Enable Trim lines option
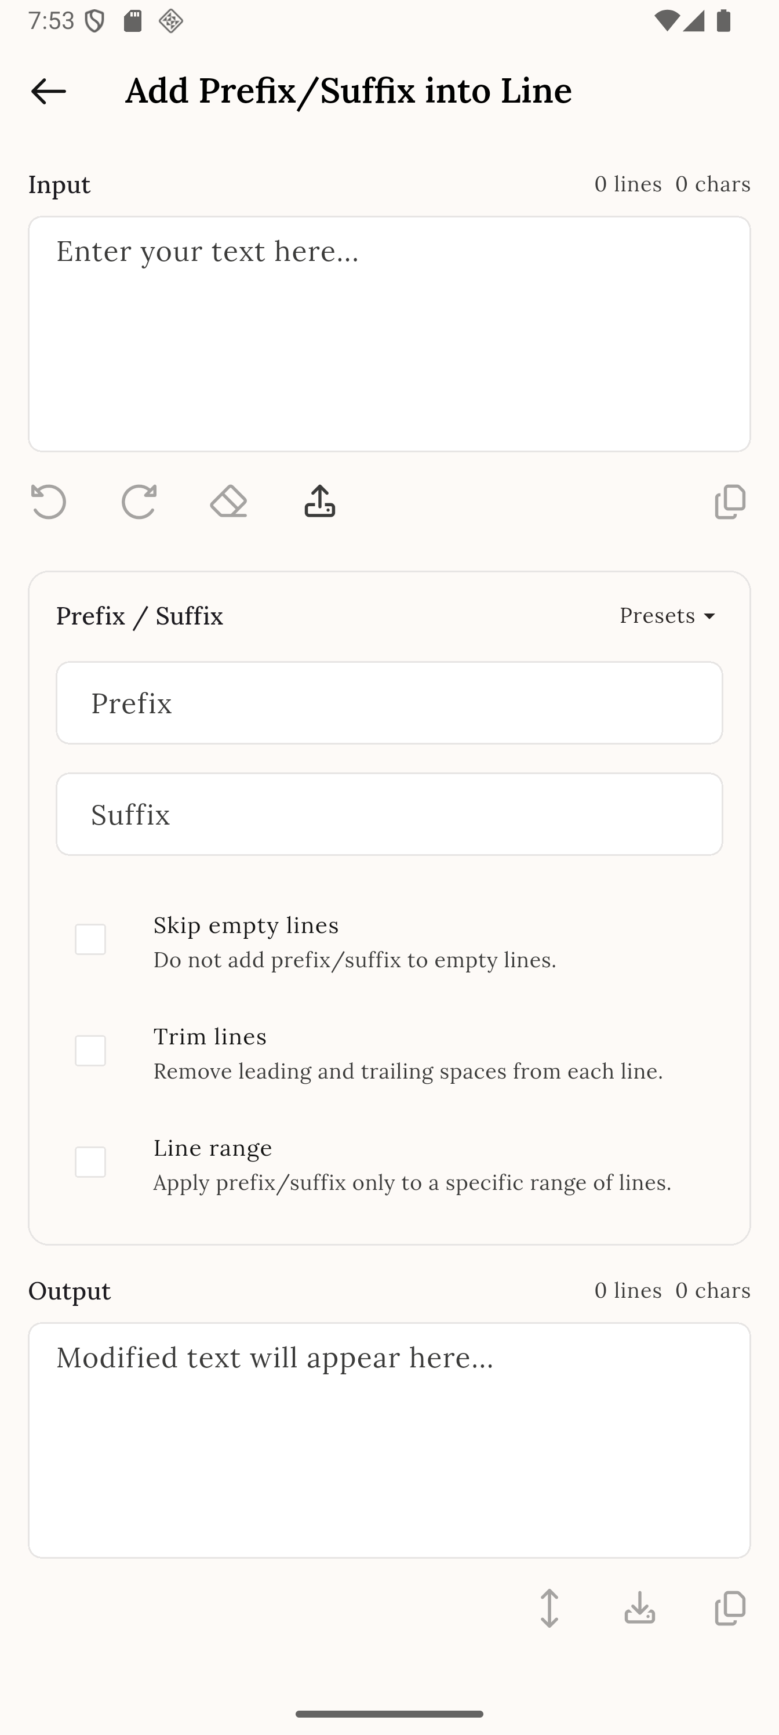The image size is (779, 1735). pos(90,1051)
